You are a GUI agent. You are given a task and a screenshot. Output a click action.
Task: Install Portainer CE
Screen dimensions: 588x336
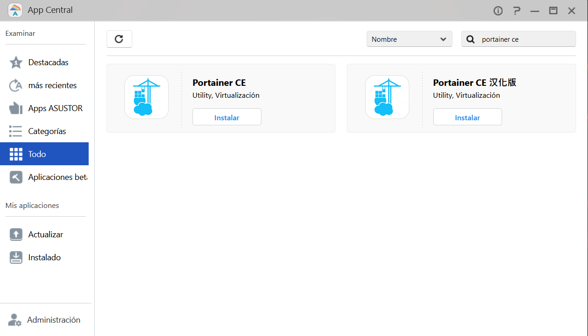226,117
